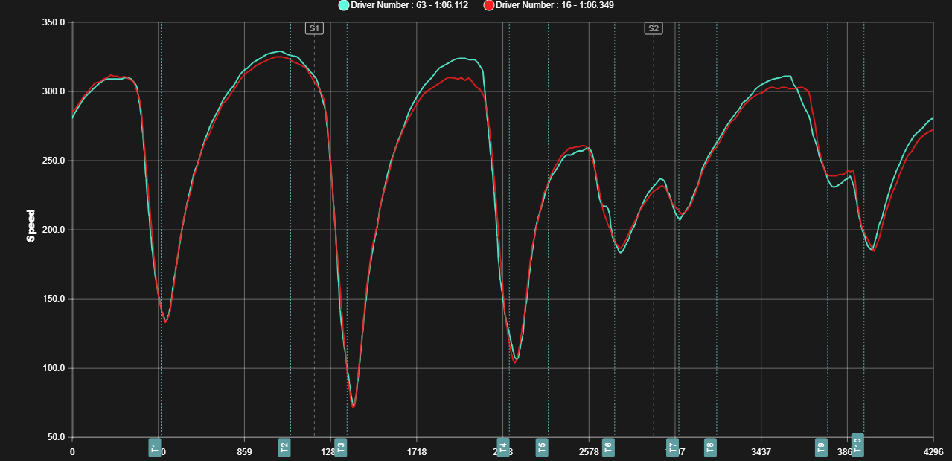The width and height of the screenshot is (952, 461).
Task: Click the T9 turn marker
Action: tap(821, 447)
